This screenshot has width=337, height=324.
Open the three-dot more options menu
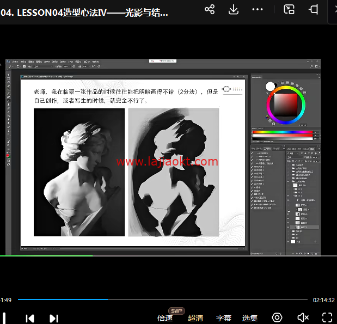[x=258, y=9]
